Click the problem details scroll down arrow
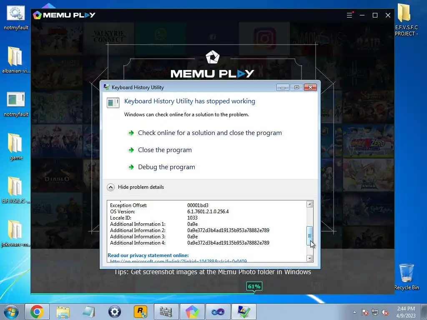 coord(310,258)
